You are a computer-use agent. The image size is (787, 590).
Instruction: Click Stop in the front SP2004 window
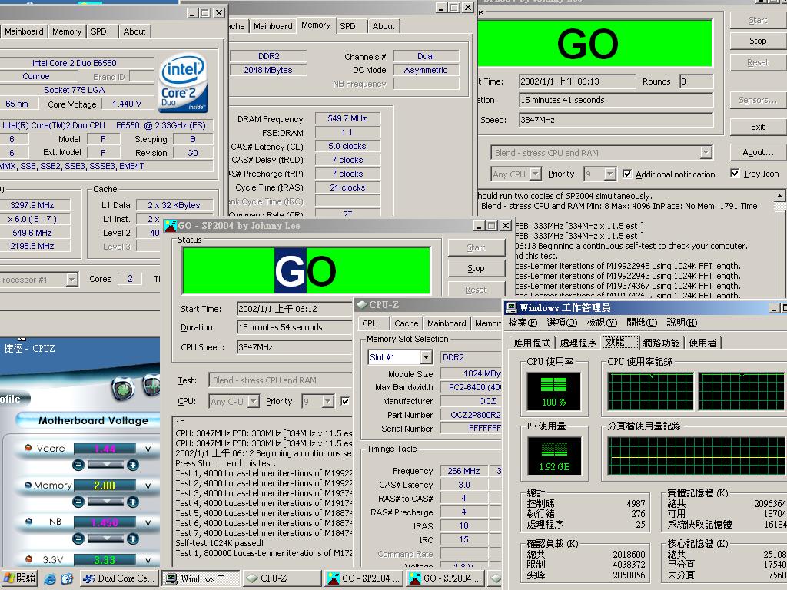tap(476, 268)
